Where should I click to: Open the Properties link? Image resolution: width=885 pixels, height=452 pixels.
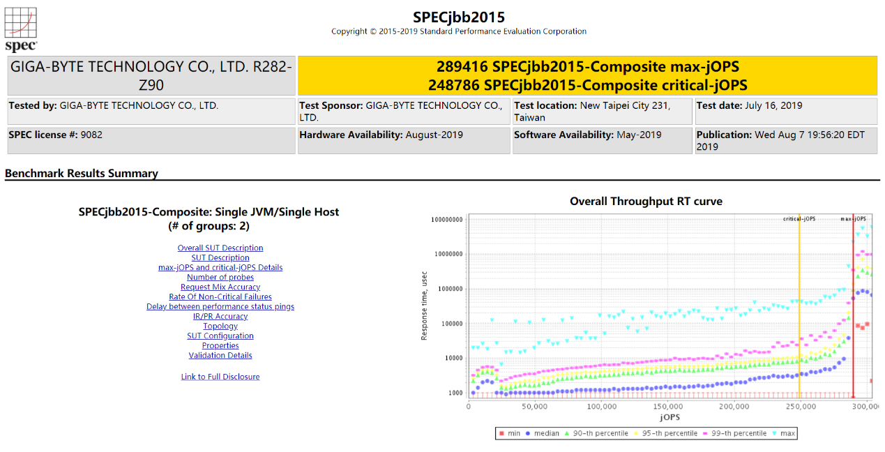220,346
